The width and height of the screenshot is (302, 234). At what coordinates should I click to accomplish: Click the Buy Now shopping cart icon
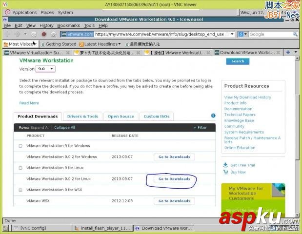[225, 172]
